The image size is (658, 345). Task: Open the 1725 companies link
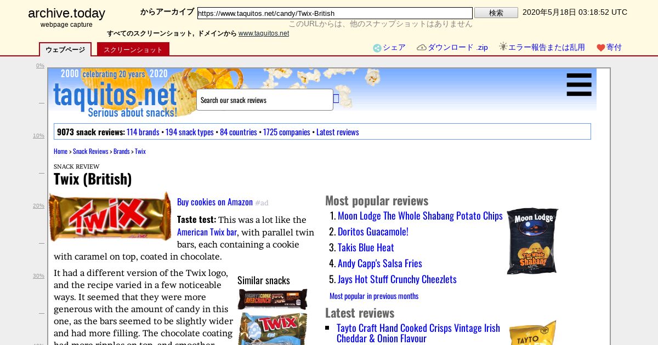(x=287, y=132)
